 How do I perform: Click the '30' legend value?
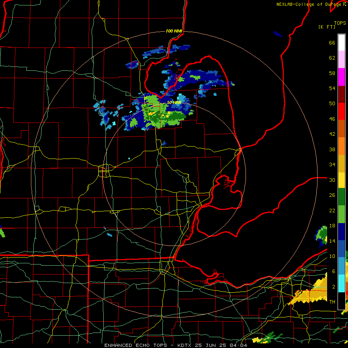(x=332, y=180)
